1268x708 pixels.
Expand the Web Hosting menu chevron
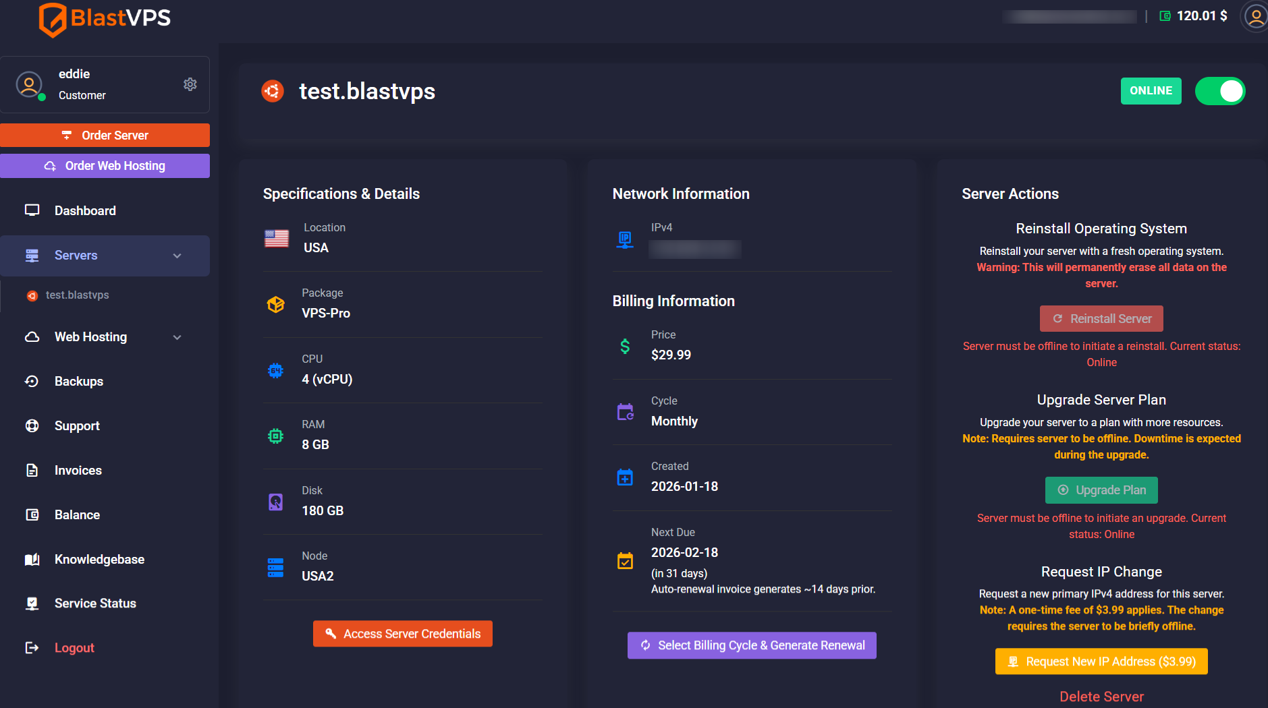click(177, 337)
